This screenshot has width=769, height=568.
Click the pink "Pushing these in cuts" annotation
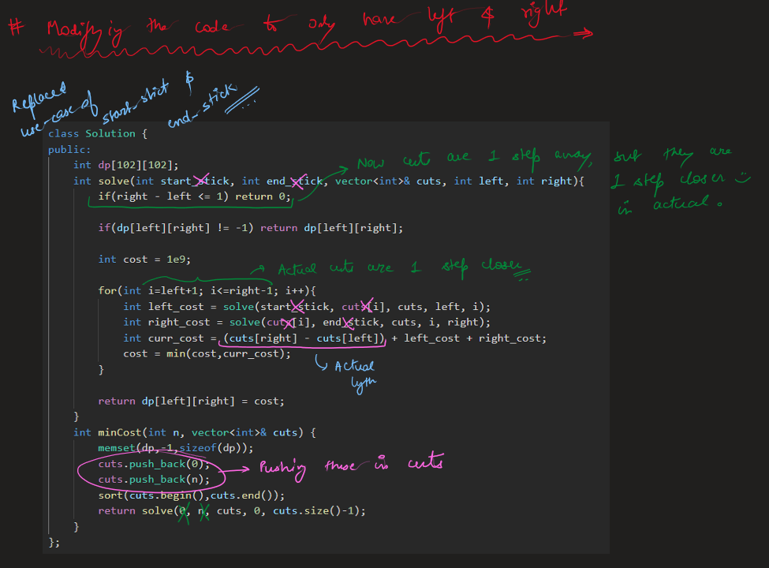(x=351, y=465)
